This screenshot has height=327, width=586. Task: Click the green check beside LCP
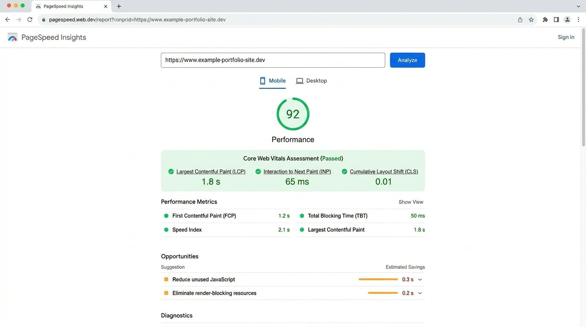point(171,172)
